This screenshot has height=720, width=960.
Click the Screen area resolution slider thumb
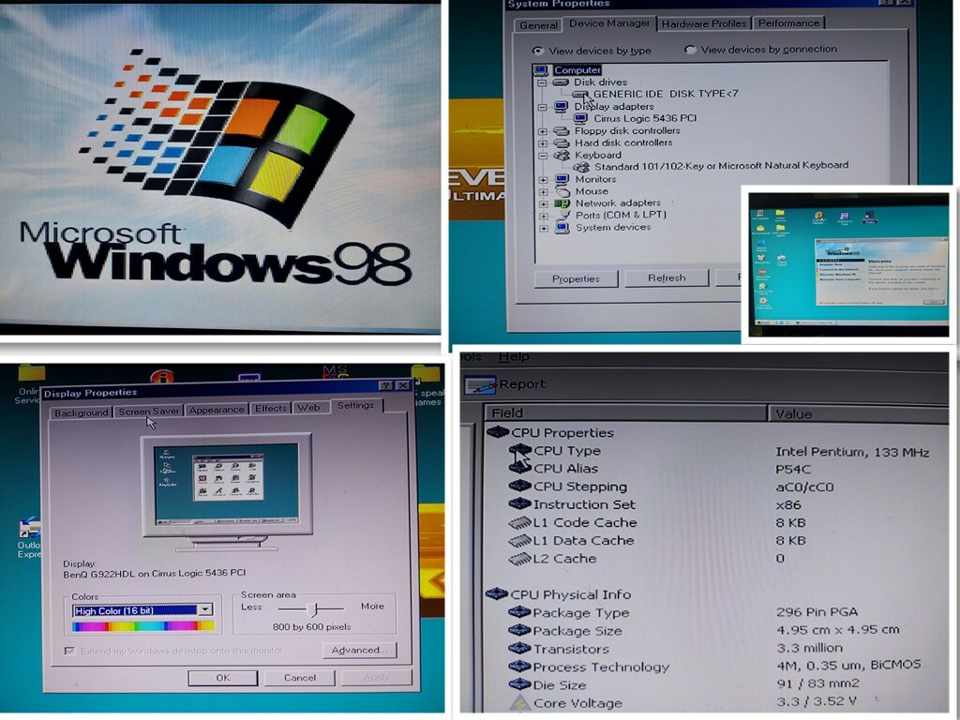click(x=315, y=608)
